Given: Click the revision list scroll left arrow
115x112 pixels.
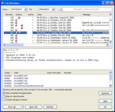Looking at the screenshot, I should tap(5, 45).
